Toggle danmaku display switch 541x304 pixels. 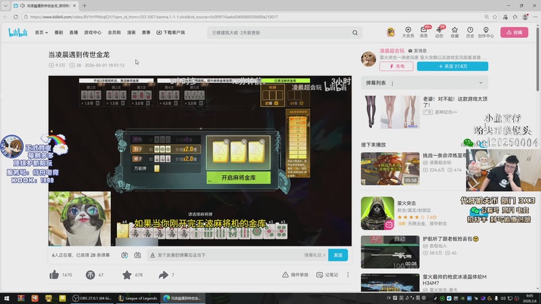point(124,255)
